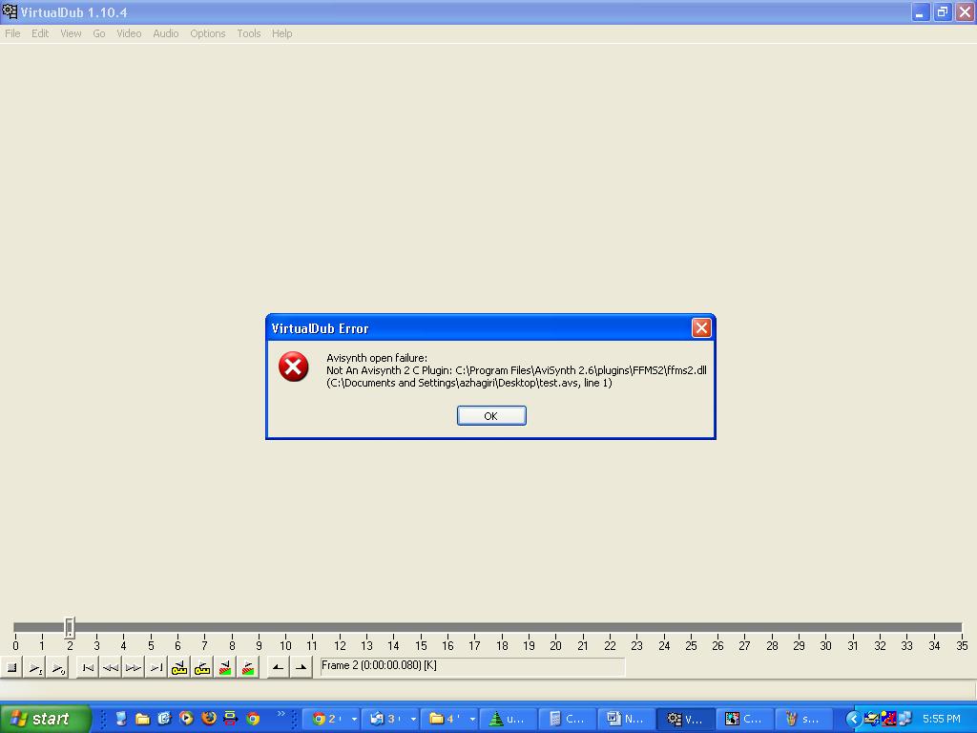Open the Windows start menu

pos(44,719)
